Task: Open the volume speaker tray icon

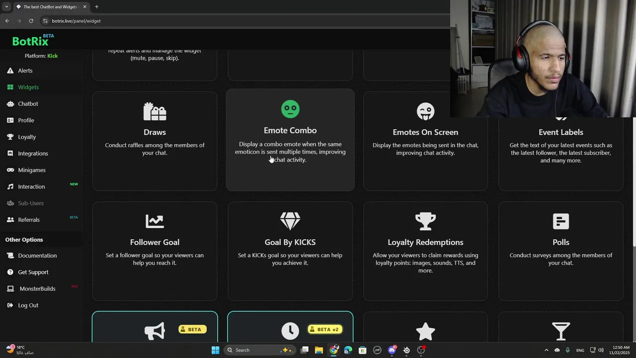Action: click(x=601, y=350)
